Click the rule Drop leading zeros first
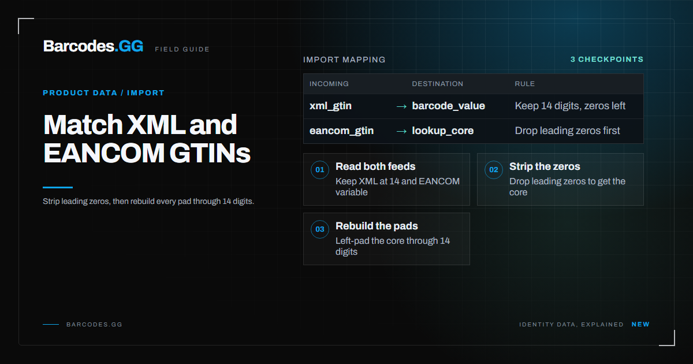The height and width of the screenshot is (364, 693). coord(567,131)
